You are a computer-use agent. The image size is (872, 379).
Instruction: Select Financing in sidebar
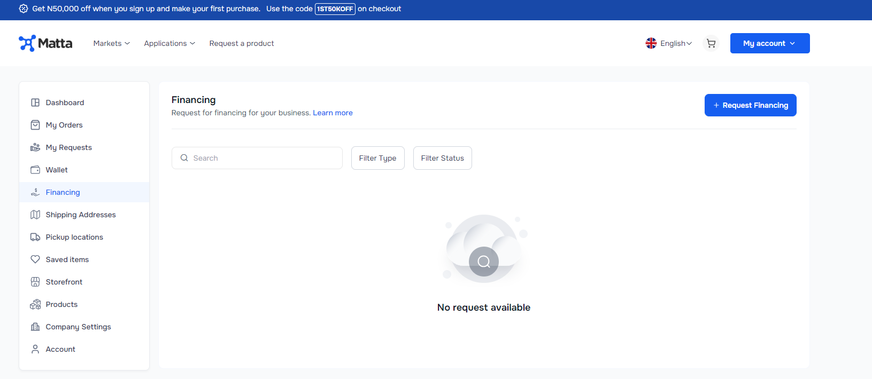coord(84,192)
